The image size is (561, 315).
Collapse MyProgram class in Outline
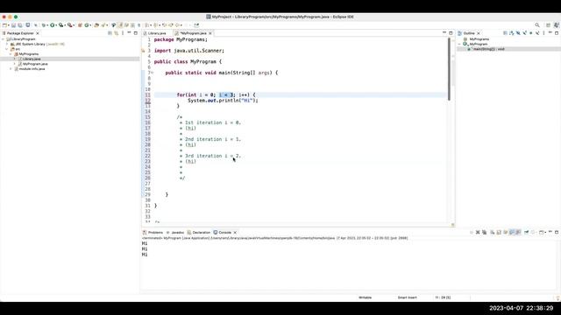459,44
